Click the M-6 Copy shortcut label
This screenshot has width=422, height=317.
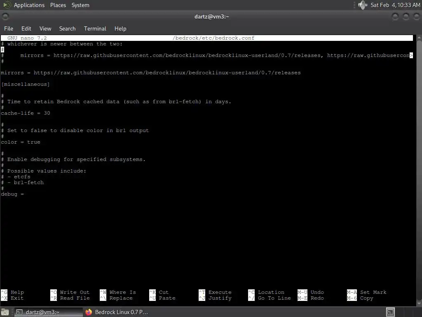[360, 298]
